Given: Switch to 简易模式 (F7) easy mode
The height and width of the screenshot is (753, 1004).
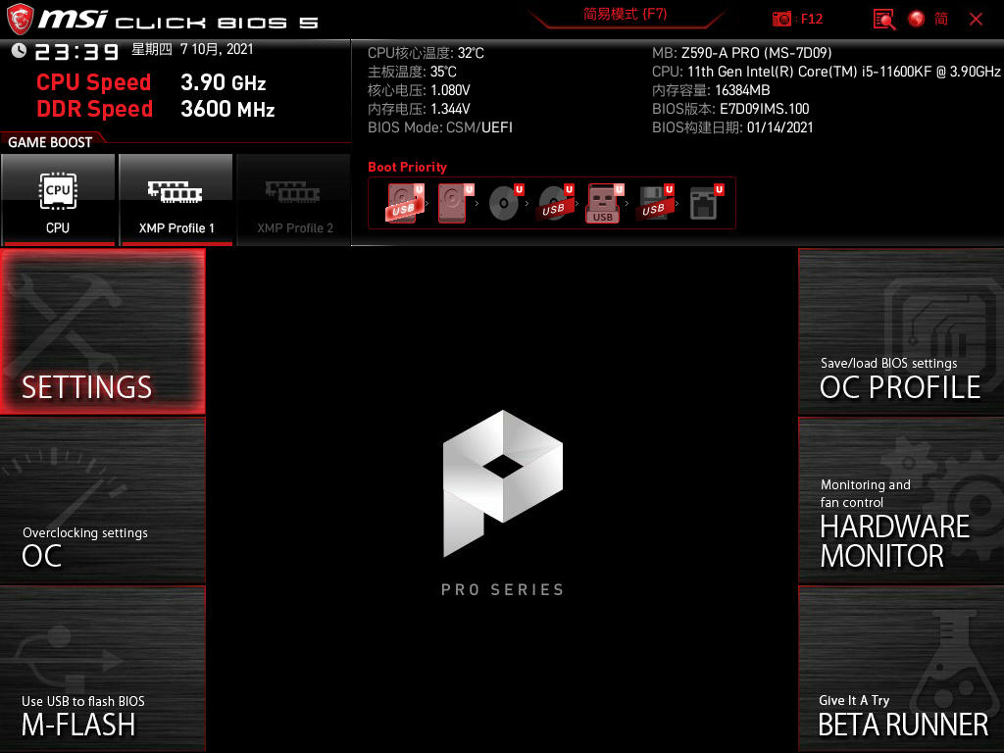Looking at the screenshot, I should 625,15.
